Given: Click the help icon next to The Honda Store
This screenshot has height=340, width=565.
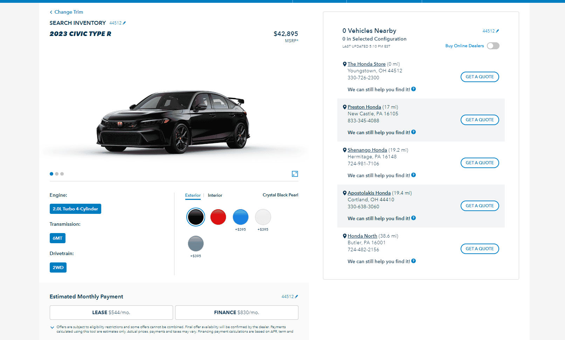Looking at the screenshot, I should 414,89.
